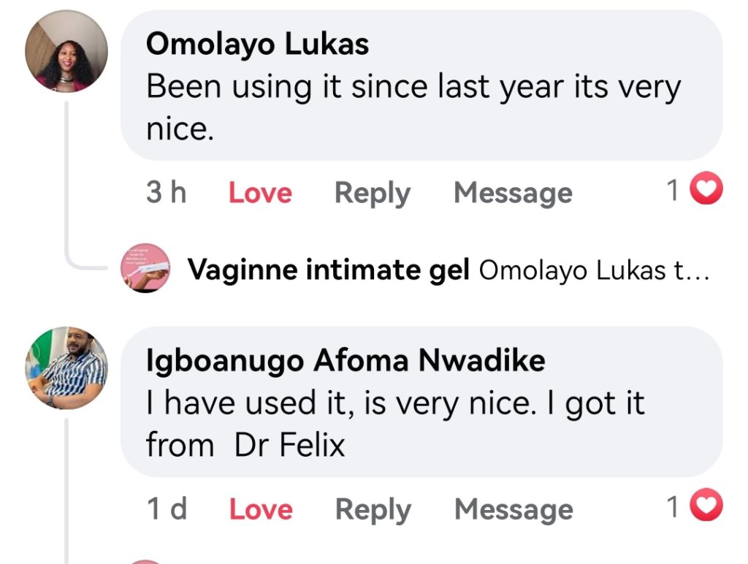Open Vaginne intimate gel page avatar
The height and width of the screenshot is (564, 748).
click(145, 269)
